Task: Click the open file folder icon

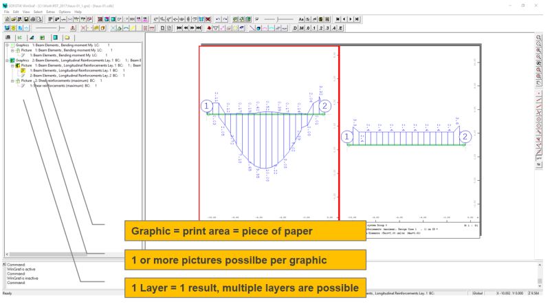Action: coord(13,19)
